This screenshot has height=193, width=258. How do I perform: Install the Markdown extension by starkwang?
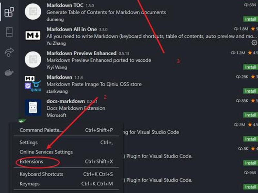[x=251, y=91]
